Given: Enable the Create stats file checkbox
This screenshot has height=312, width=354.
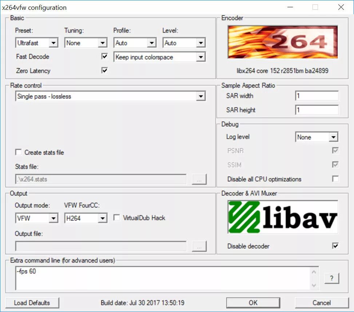Looking at the screenshot, I should pos(18,152).
